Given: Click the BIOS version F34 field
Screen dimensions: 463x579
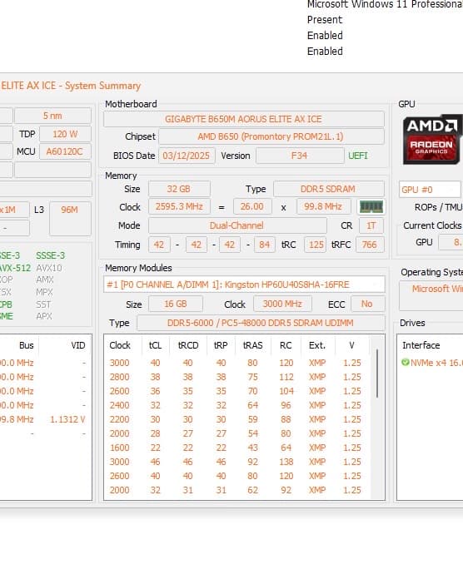Looking at the screenshot, I should (300, 156).
